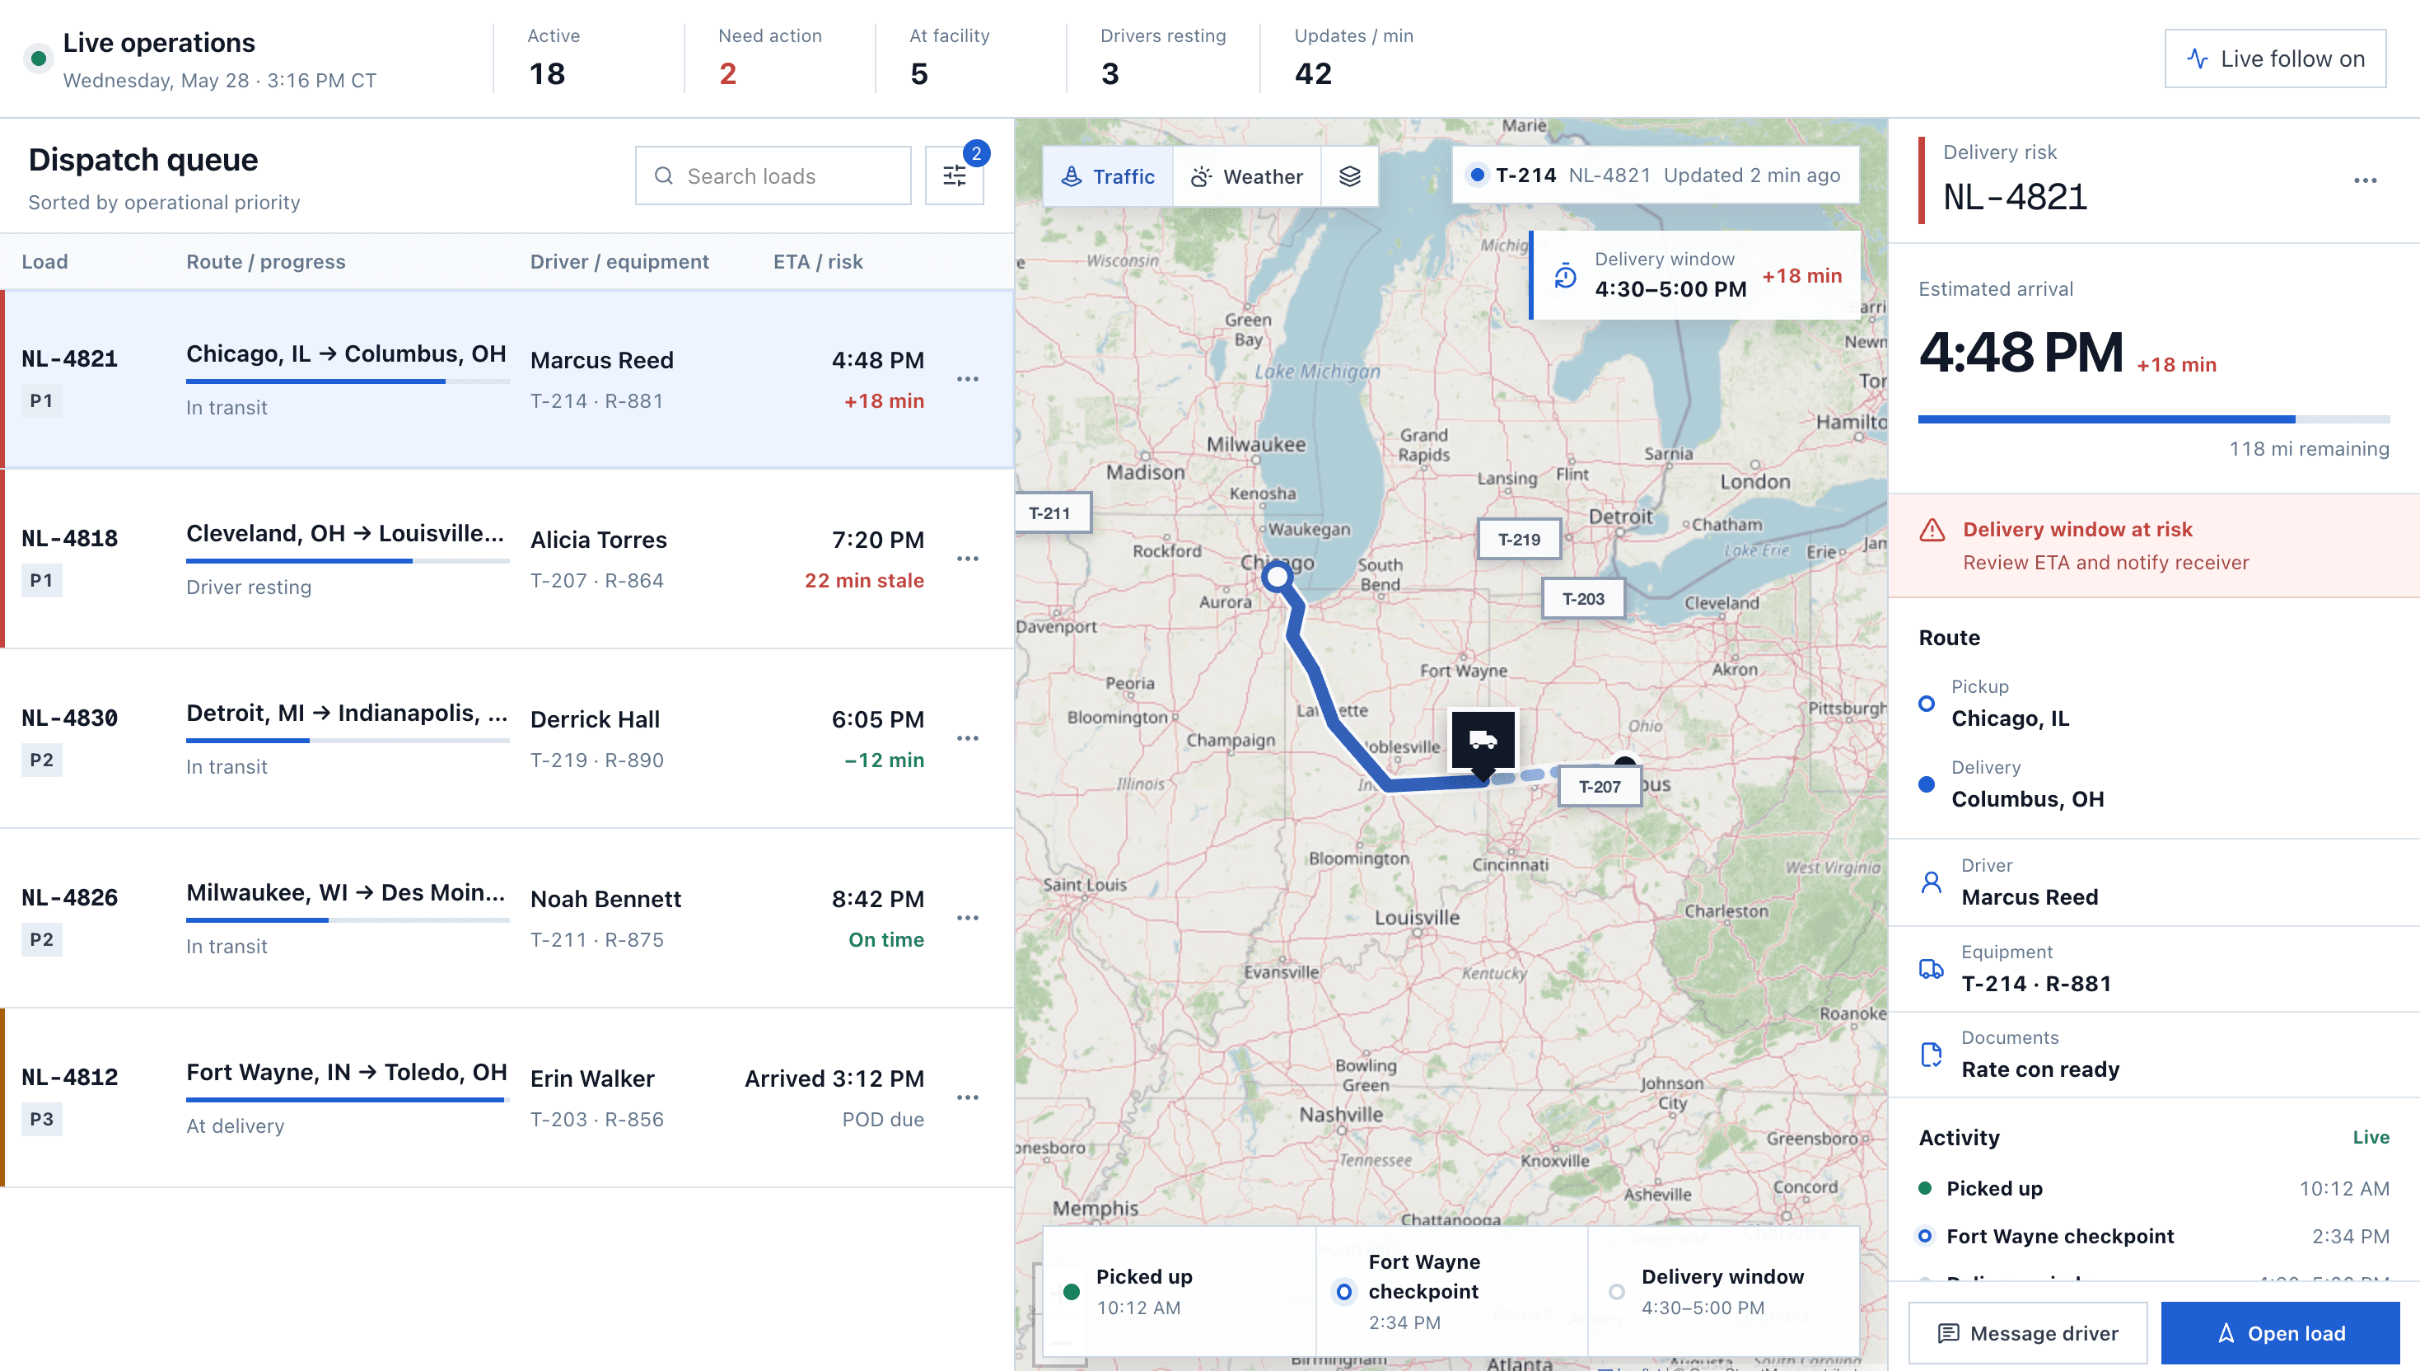Toggle Live follow on

[x=2275, y=58]
